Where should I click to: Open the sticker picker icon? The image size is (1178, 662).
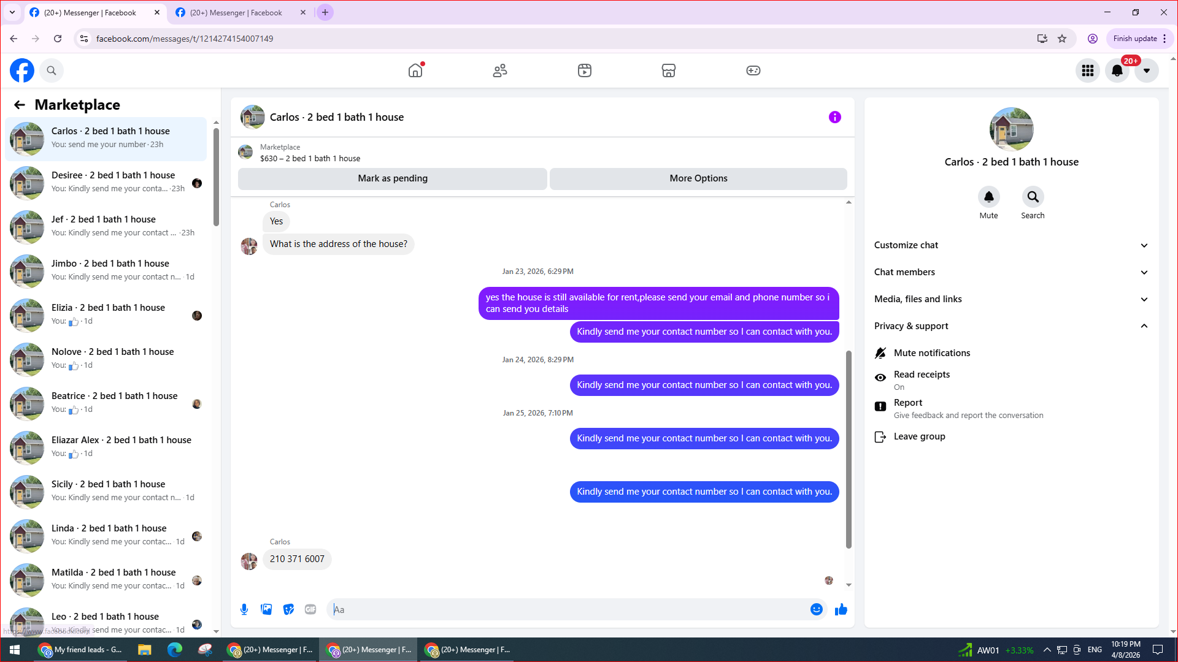(x=288, y=609)
